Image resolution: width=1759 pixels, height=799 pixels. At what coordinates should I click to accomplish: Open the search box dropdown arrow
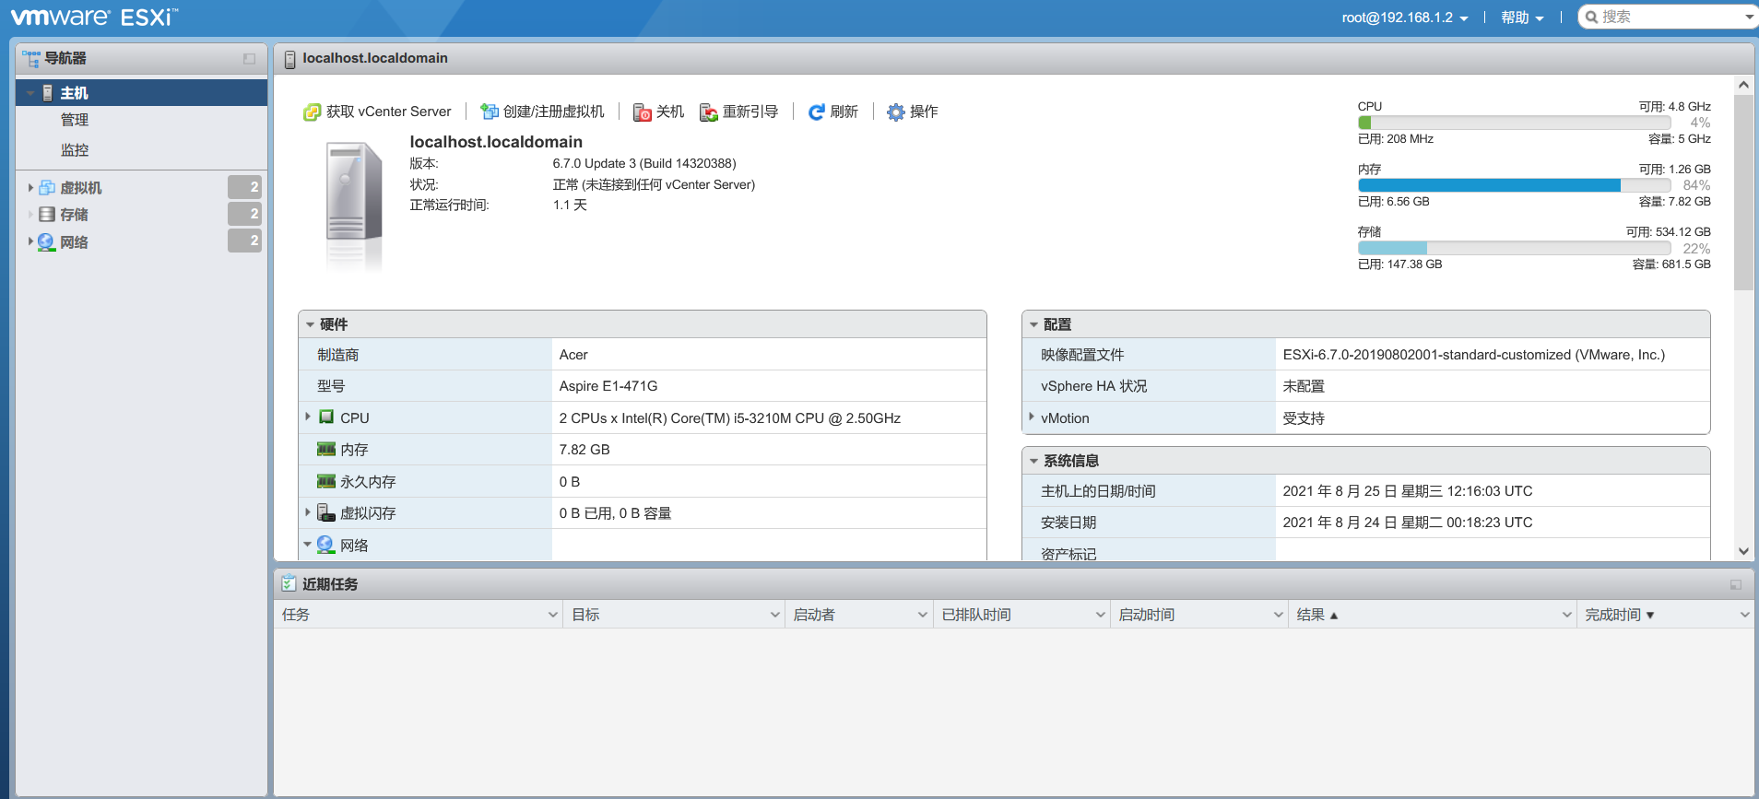1749,17
